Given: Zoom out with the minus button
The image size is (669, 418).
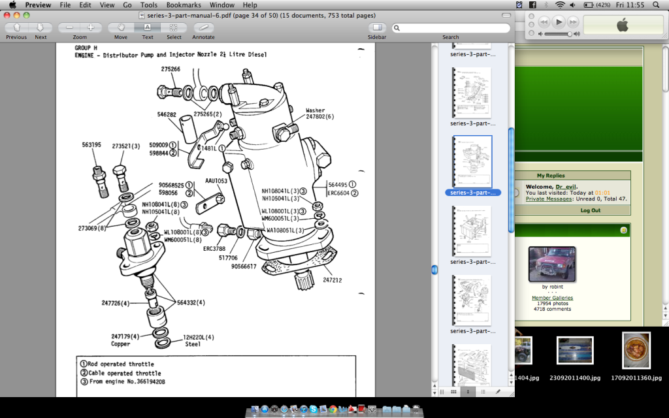Looking at the screenshot, I should [69, 27].
